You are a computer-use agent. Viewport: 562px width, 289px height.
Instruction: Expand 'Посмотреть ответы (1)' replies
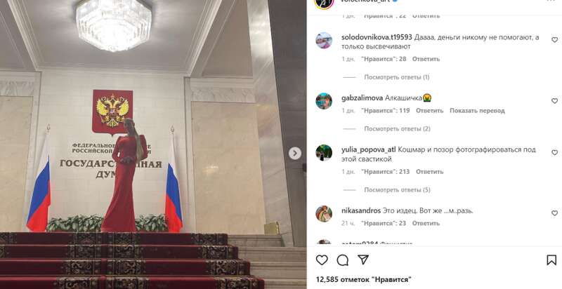click(x=396, y=77)
